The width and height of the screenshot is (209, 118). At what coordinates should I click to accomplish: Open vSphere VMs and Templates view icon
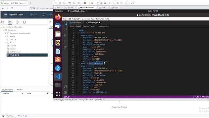click(x=10, y=22)
